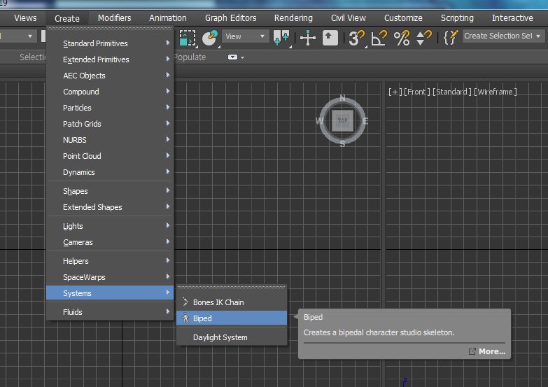Screen dimensions: 548x387
Task: Select the Place tool icon in the toolbar
Action: tap(209, 37)
